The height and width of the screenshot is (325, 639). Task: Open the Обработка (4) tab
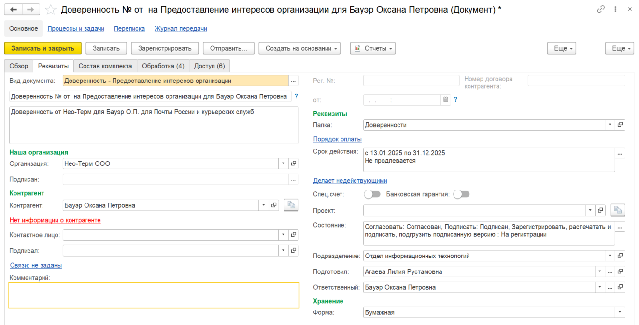pyautogui.click(x=163, y=66)
